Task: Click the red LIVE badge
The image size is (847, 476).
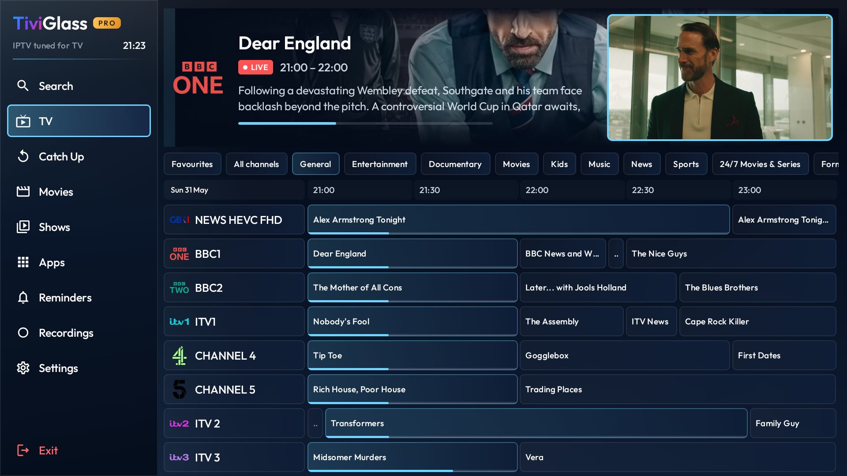Action: pyautogui.click(x=255, y=67)
